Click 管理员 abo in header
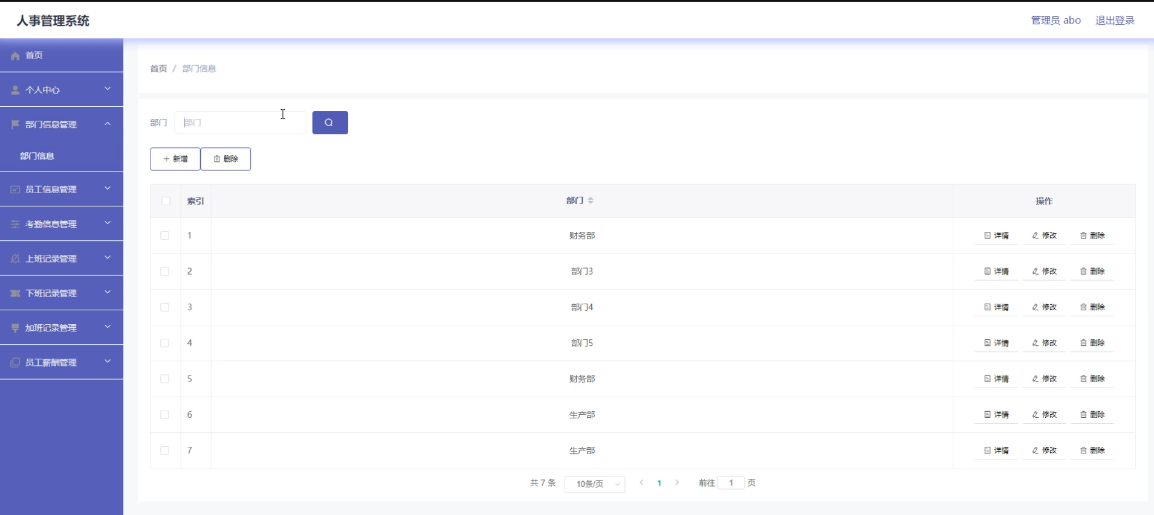 (1055, 21)
